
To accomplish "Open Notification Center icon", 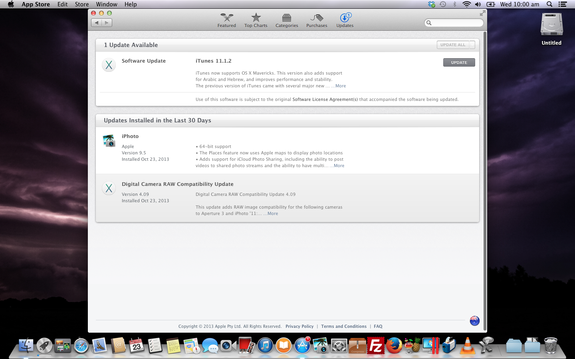I will (x=563, y=4).
